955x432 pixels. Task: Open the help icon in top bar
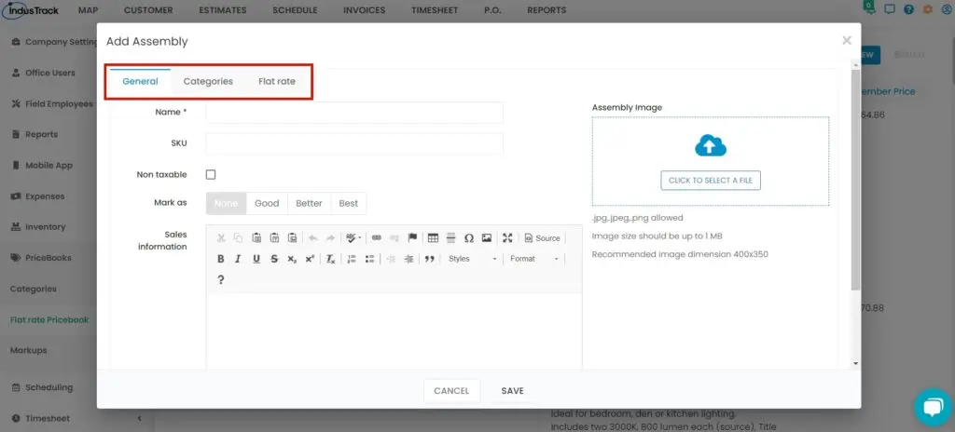[x=908, y=9]
